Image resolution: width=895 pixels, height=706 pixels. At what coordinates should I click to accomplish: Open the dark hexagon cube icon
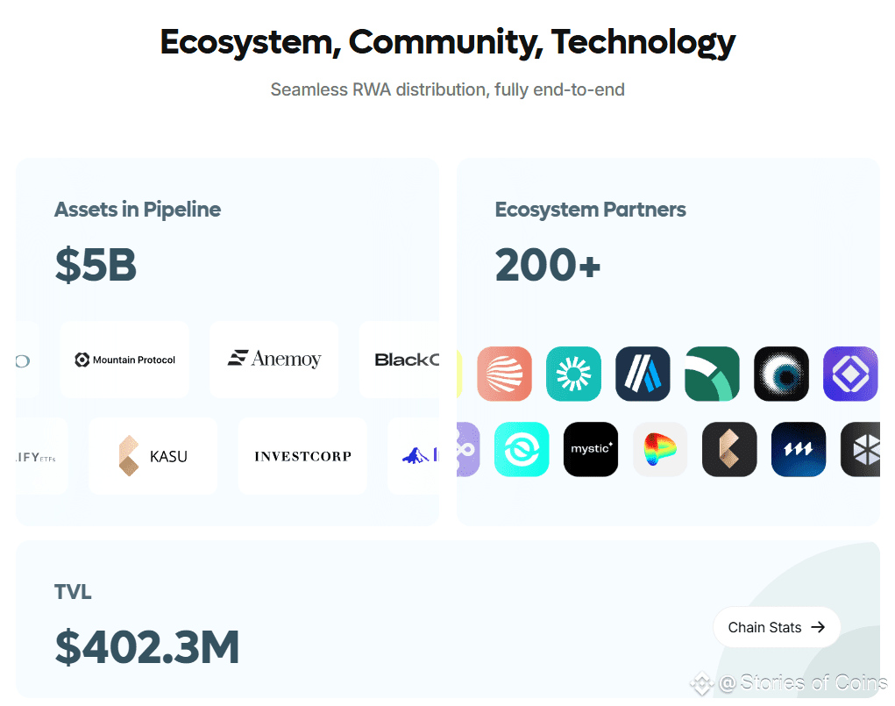(x=860, y=449)
